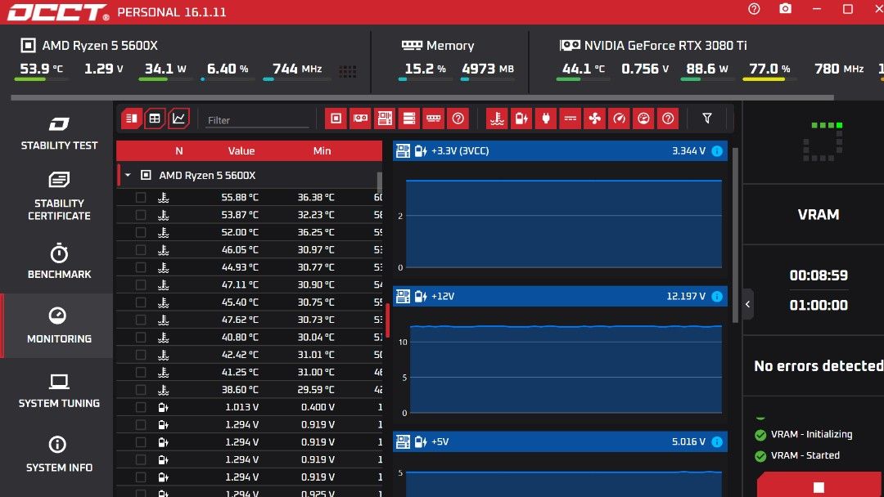This screenshot has height=497, width=884.
Task: Check the box for the 45.40 °C row
Action: pos(141,302)
